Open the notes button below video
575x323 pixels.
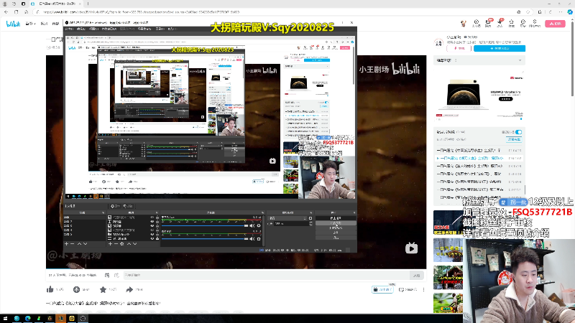[x=408, y=289]
